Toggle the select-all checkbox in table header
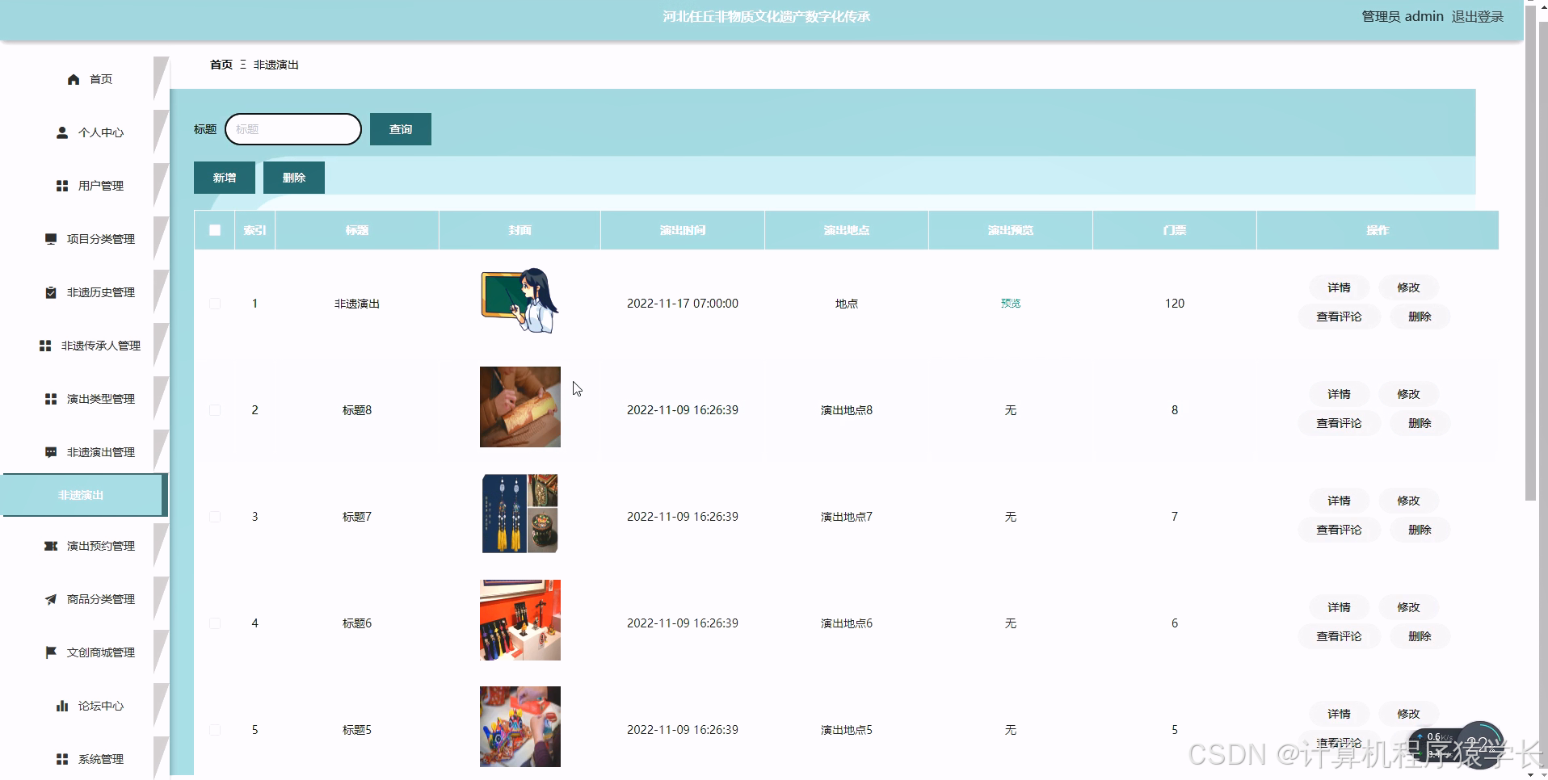Screen dimensions: 1548x780 (215, 230)
